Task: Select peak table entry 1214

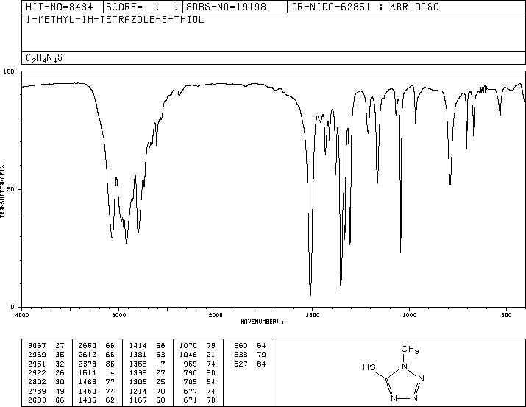Action: click(138, 392)
